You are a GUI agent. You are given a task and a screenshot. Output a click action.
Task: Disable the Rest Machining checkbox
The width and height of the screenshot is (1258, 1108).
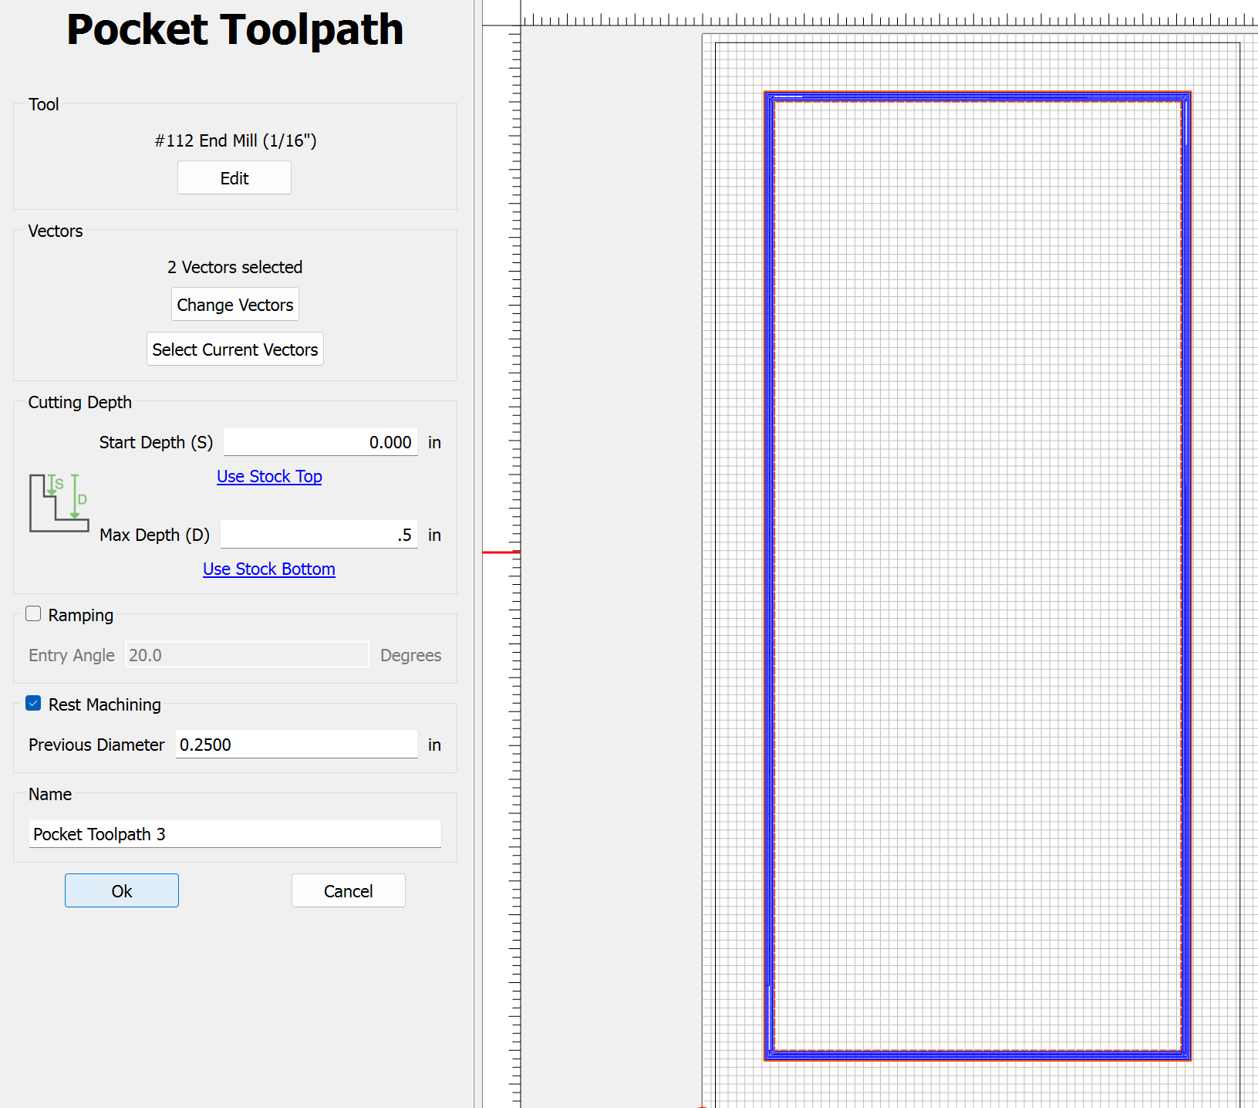[x=33, y=704]
